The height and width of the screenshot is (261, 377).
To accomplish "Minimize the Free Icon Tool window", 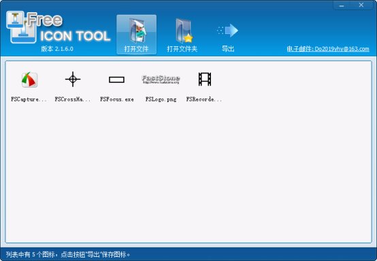I will pos(342,5).
